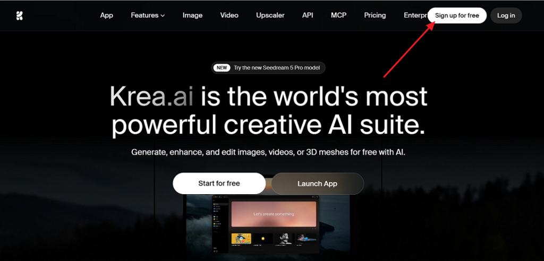Select the yellow cartoon thumbnail in preview
Screen dimensions: 544x261
point(241,239)
